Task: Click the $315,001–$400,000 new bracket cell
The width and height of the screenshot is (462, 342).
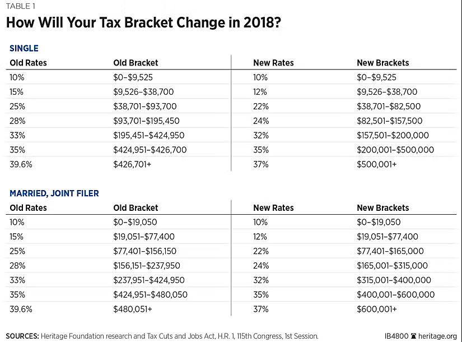Action: tap(394, 280)
